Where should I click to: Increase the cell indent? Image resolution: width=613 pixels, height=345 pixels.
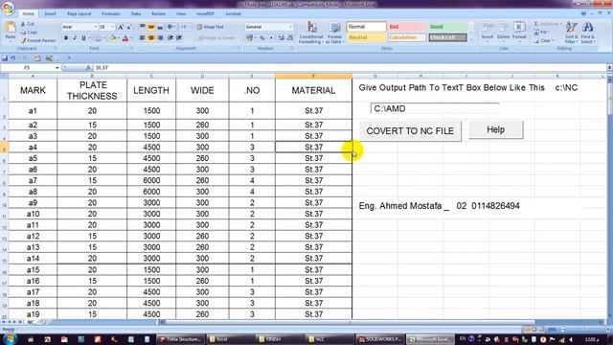pyautogui.click(x=179, y=38)
